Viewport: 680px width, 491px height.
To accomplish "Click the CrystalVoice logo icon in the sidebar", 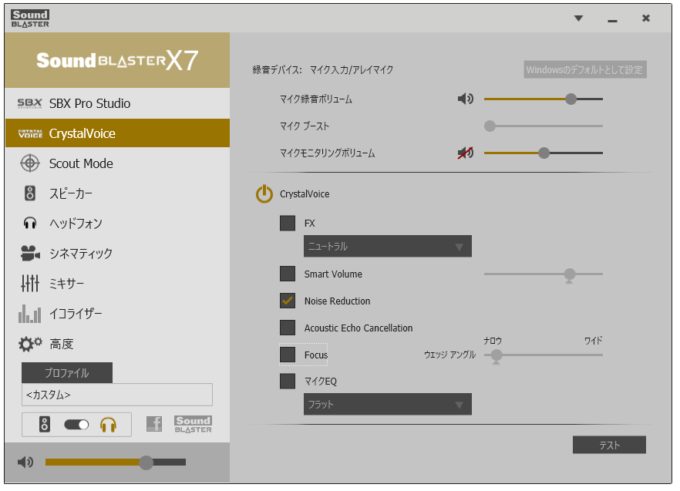I will coord(30,133).
